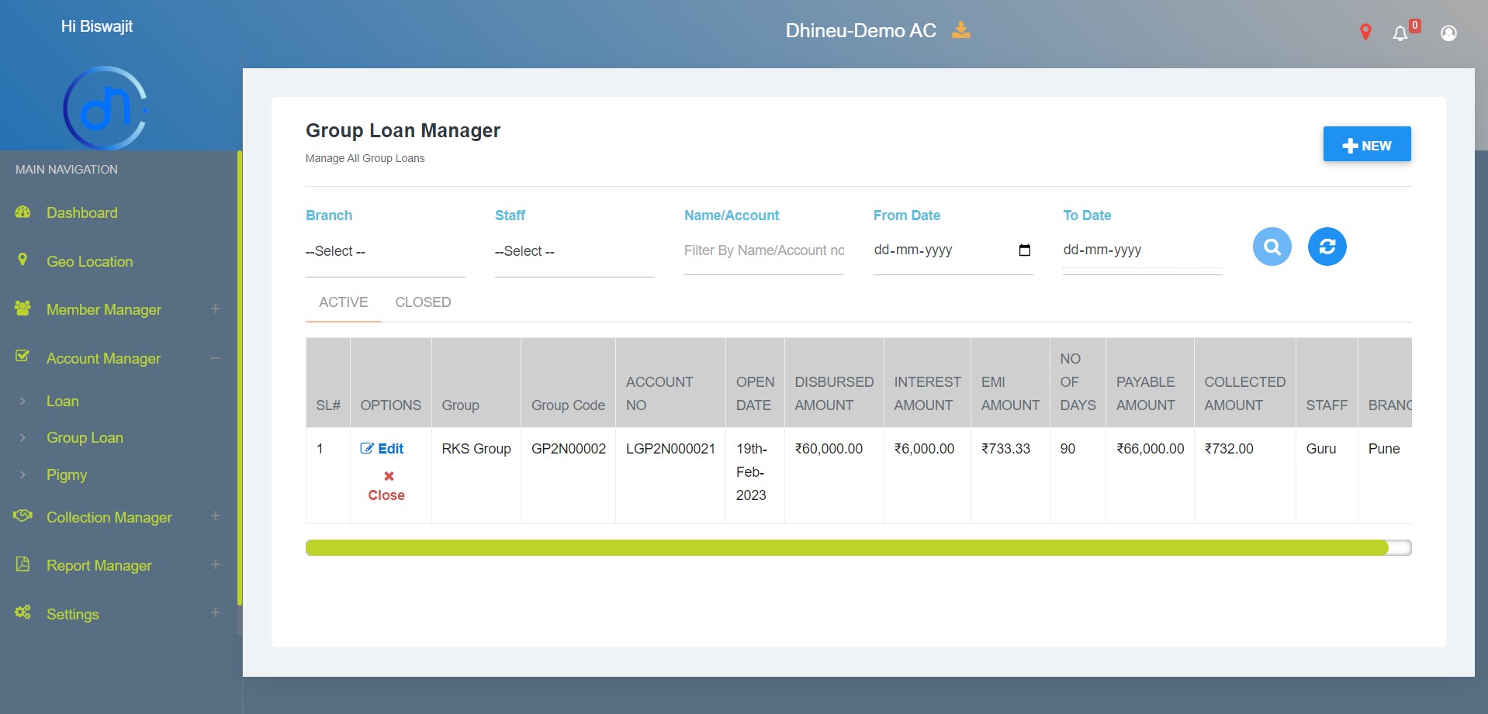
Task: Focus the From Date input field
Action: [x=953, y=250]
